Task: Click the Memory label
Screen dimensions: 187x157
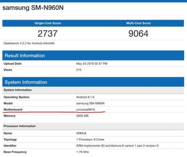Action: coord(9,116)
